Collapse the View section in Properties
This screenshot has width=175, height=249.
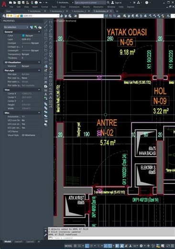(x=39, y=90)
